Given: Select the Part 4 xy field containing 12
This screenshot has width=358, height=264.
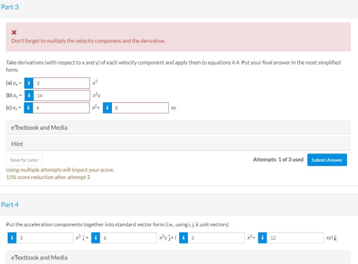Looking at the screenshot, I should [295, 238].
